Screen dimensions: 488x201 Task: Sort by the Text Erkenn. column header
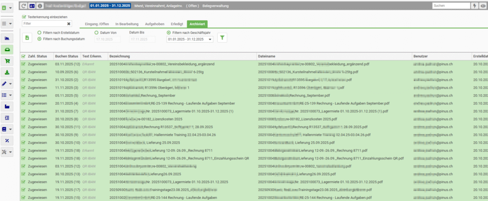(92, 57)
